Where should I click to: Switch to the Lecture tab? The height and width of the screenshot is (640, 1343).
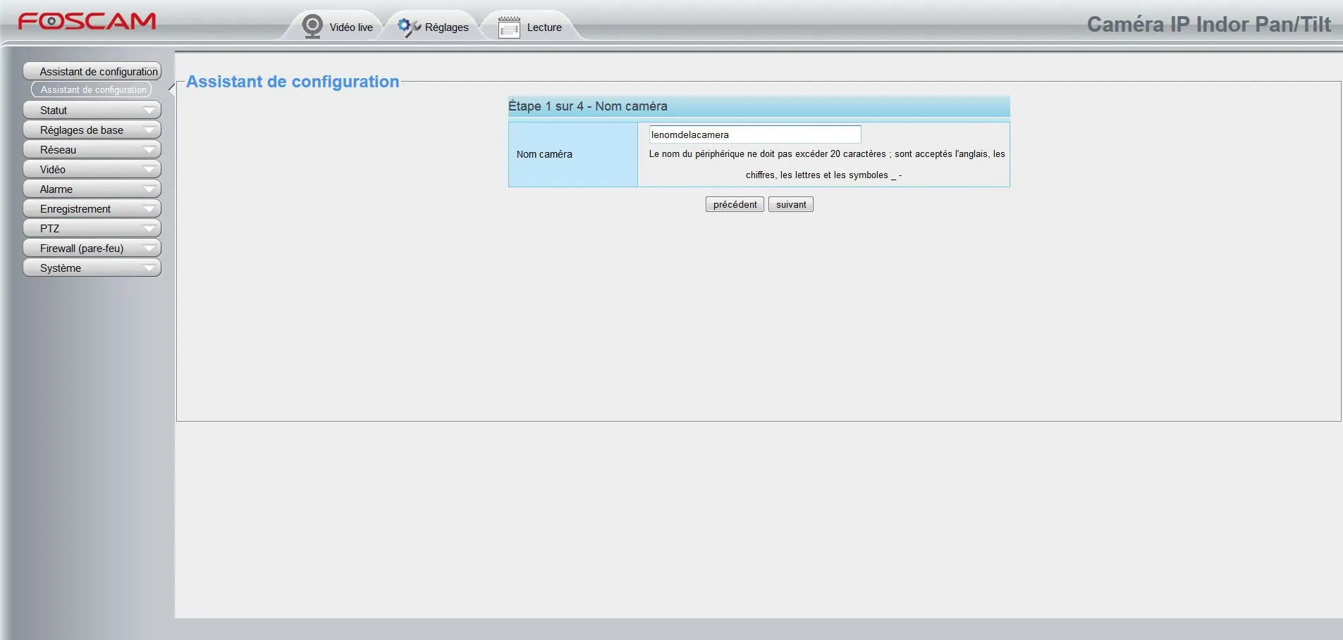(544, 27)
